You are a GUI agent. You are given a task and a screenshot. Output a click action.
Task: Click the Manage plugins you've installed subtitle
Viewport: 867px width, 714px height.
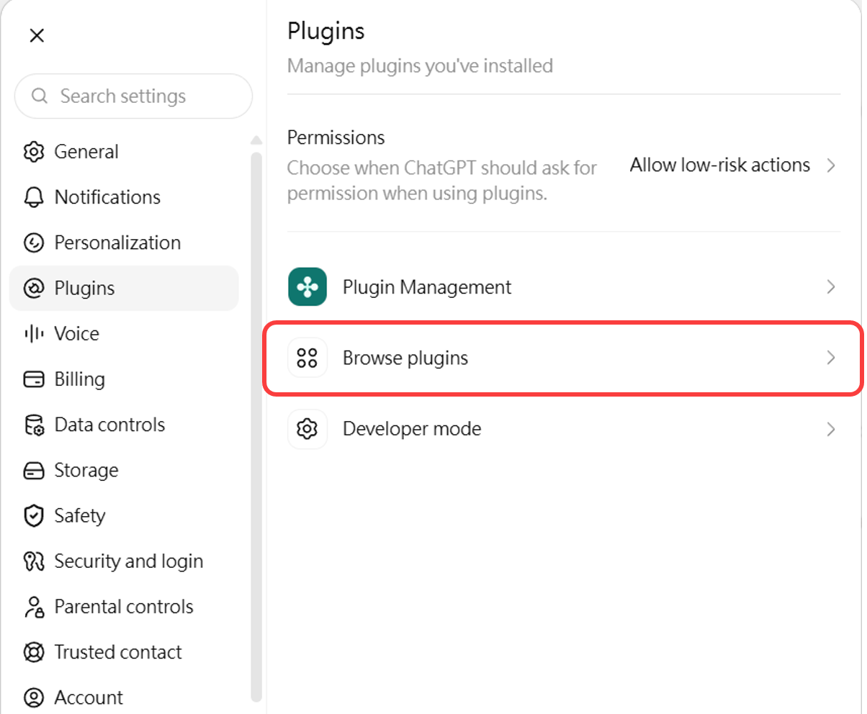[420, 66]
